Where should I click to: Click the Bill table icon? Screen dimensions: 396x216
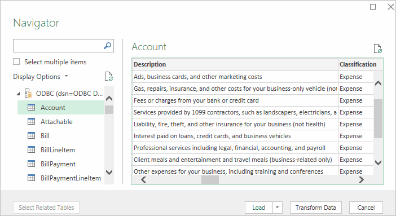(x=32, y=136)
